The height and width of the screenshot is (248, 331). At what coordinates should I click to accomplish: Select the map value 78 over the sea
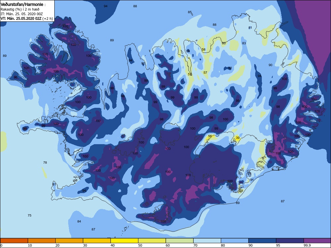[x=45, y=162]
